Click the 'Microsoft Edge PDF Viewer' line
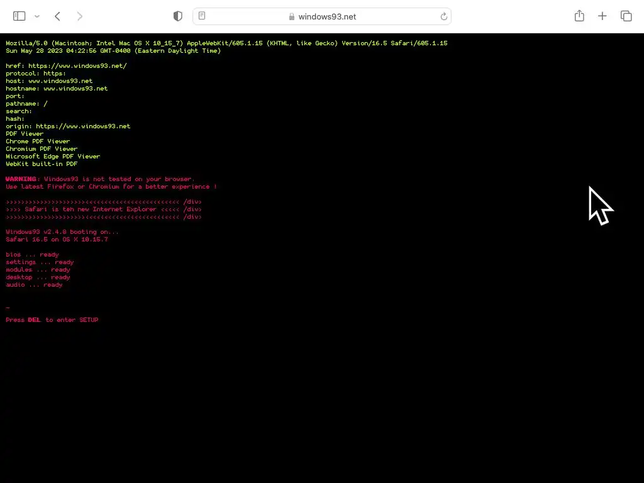The image size is (644, 483). click(x=53, y=157)
